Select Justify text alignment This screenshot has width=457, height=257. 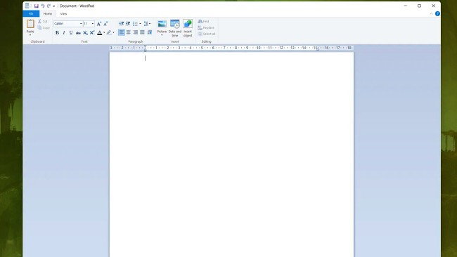142,32
